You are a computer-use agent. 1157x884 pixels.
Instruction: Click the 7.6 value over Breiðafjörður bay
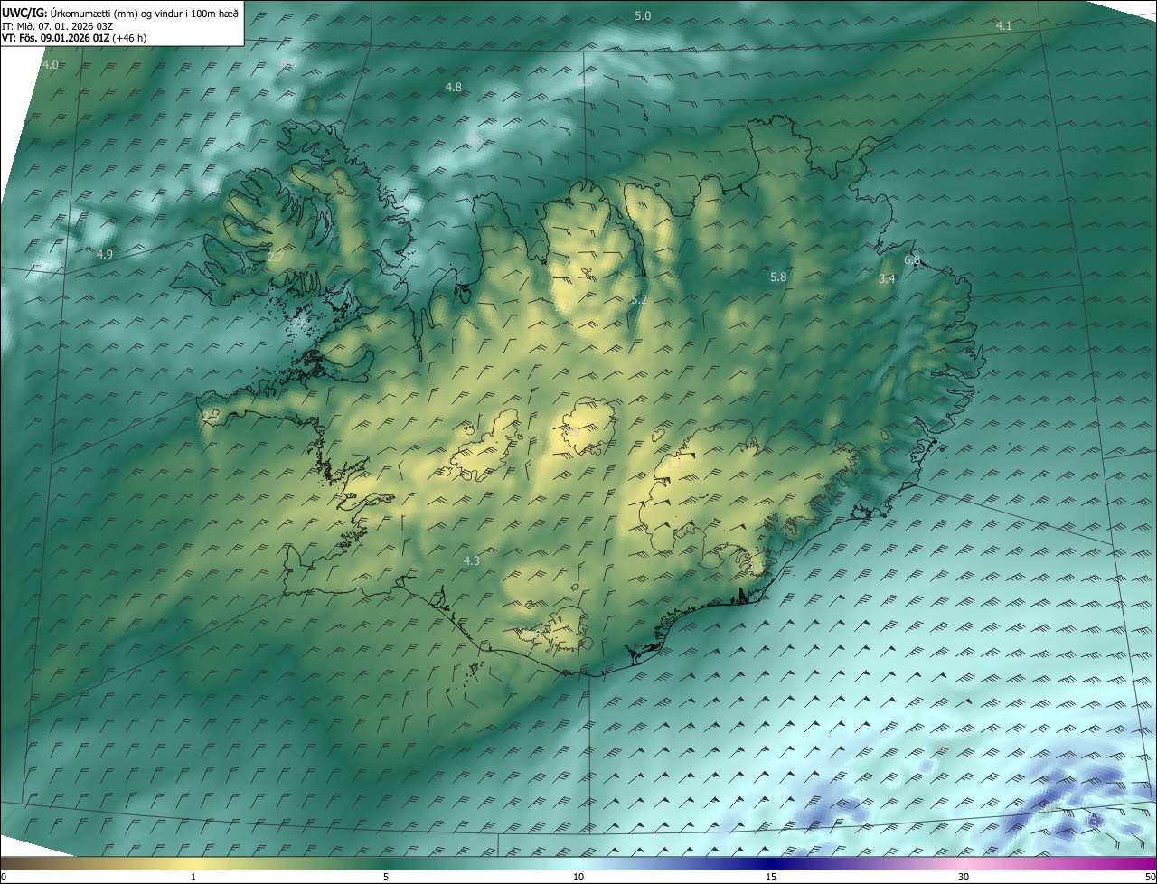click(299, 323)
